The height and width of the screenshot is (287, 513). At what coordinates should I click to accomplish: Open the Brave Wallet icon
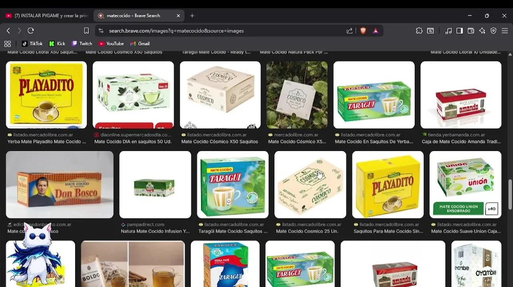point(471,31)
